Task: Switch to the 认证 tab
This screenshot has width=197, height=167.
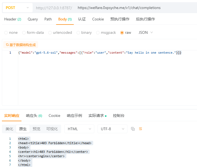Action: tap(82, 19)
